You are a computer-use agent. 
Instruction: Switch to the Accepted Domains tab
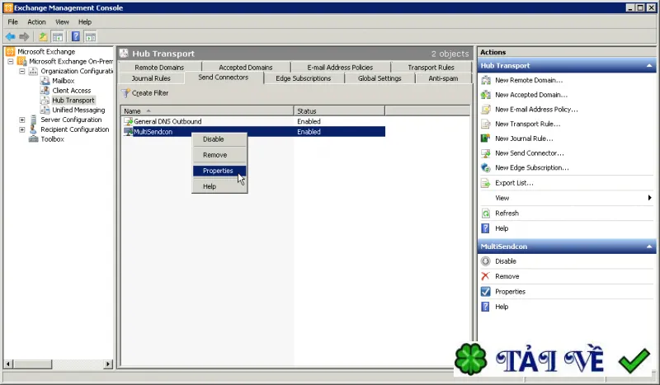245,68
